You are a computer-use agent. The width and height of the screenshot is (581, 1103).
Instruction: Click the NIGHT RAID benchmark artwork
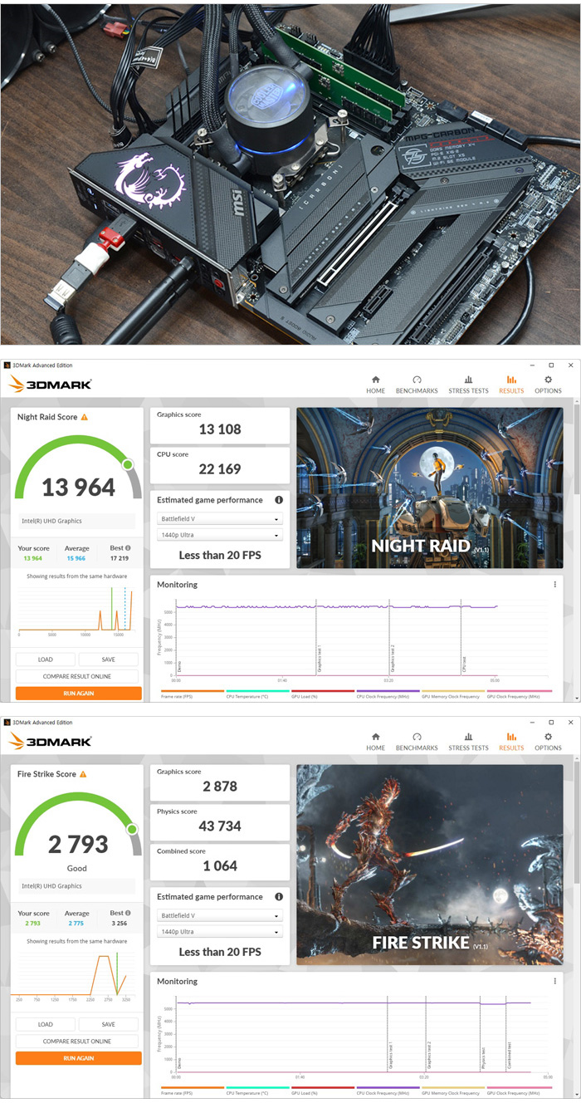click(x=429, y=488)
